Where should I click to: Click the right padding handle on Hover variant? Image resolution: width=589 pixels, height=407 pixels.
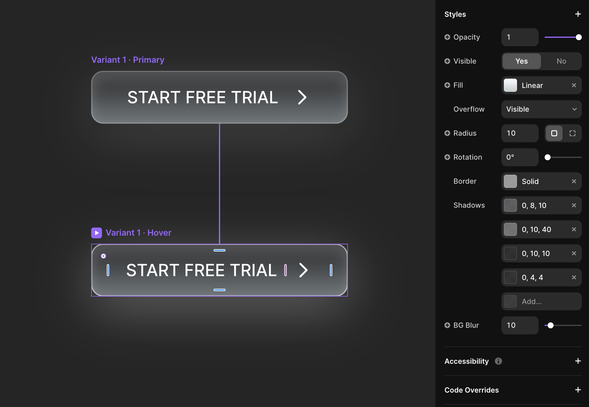(x=331, y=270)
